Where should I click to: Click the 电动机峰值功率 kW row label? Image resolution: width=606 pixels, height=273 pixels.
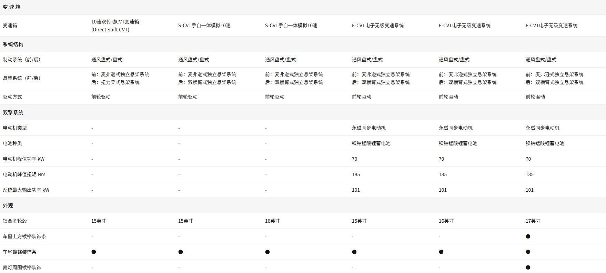pos(24,159)
